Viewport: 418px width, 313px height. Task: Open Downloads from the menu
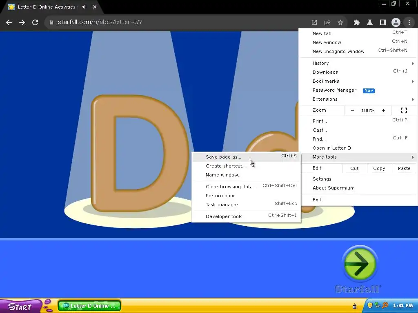[358, 72]
